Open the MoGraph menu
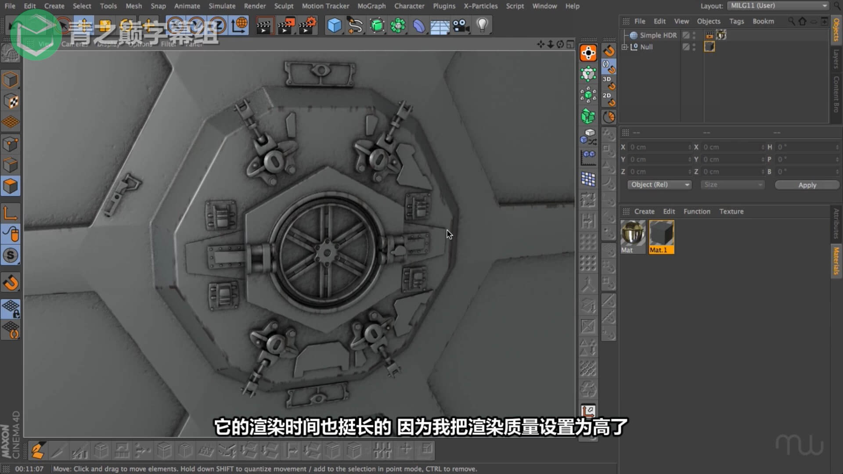 click(371, 6)
